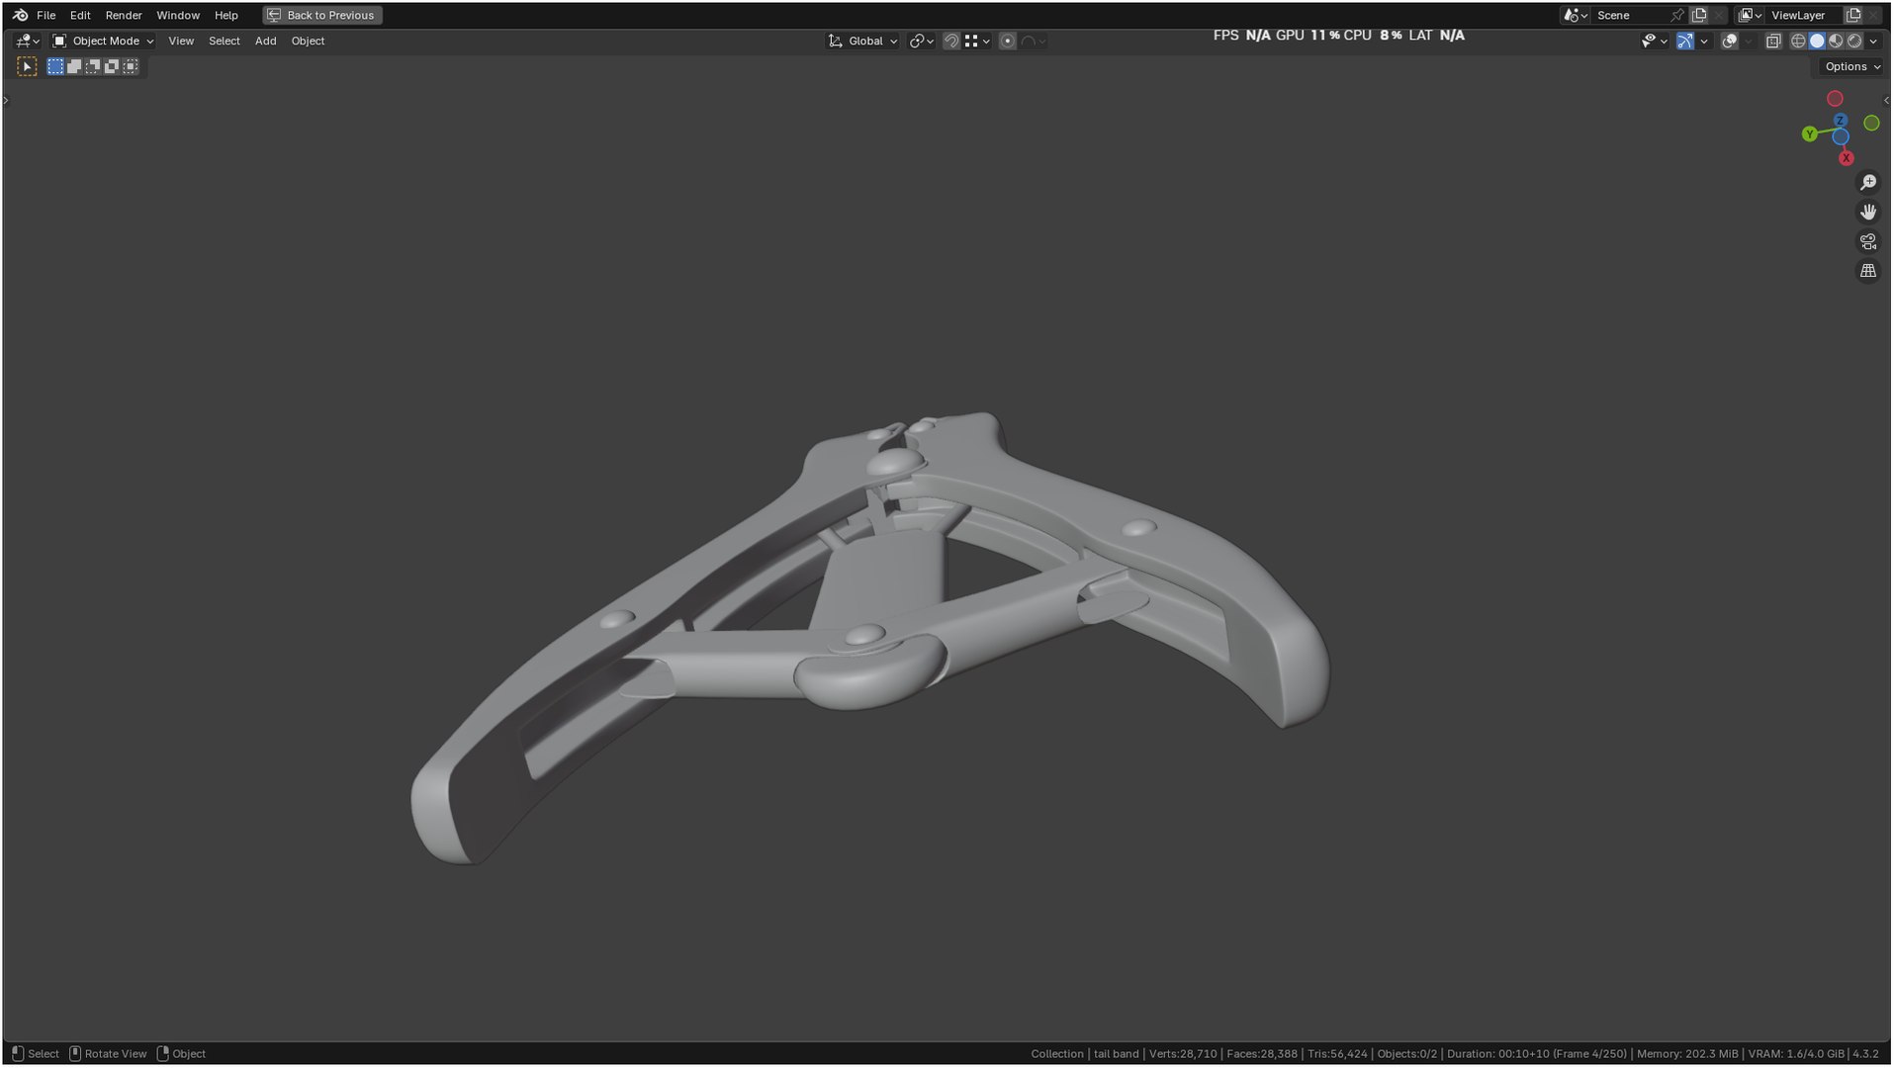Image resolution: width=1894 pixels, height=1068 pixels.
Task: Toggle snapping magnet button
Action: pyautogui.click(x=950, y=41)
